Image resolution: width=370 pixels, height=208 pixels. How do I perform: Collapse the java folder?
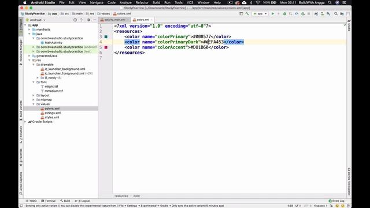pos(29,34)
